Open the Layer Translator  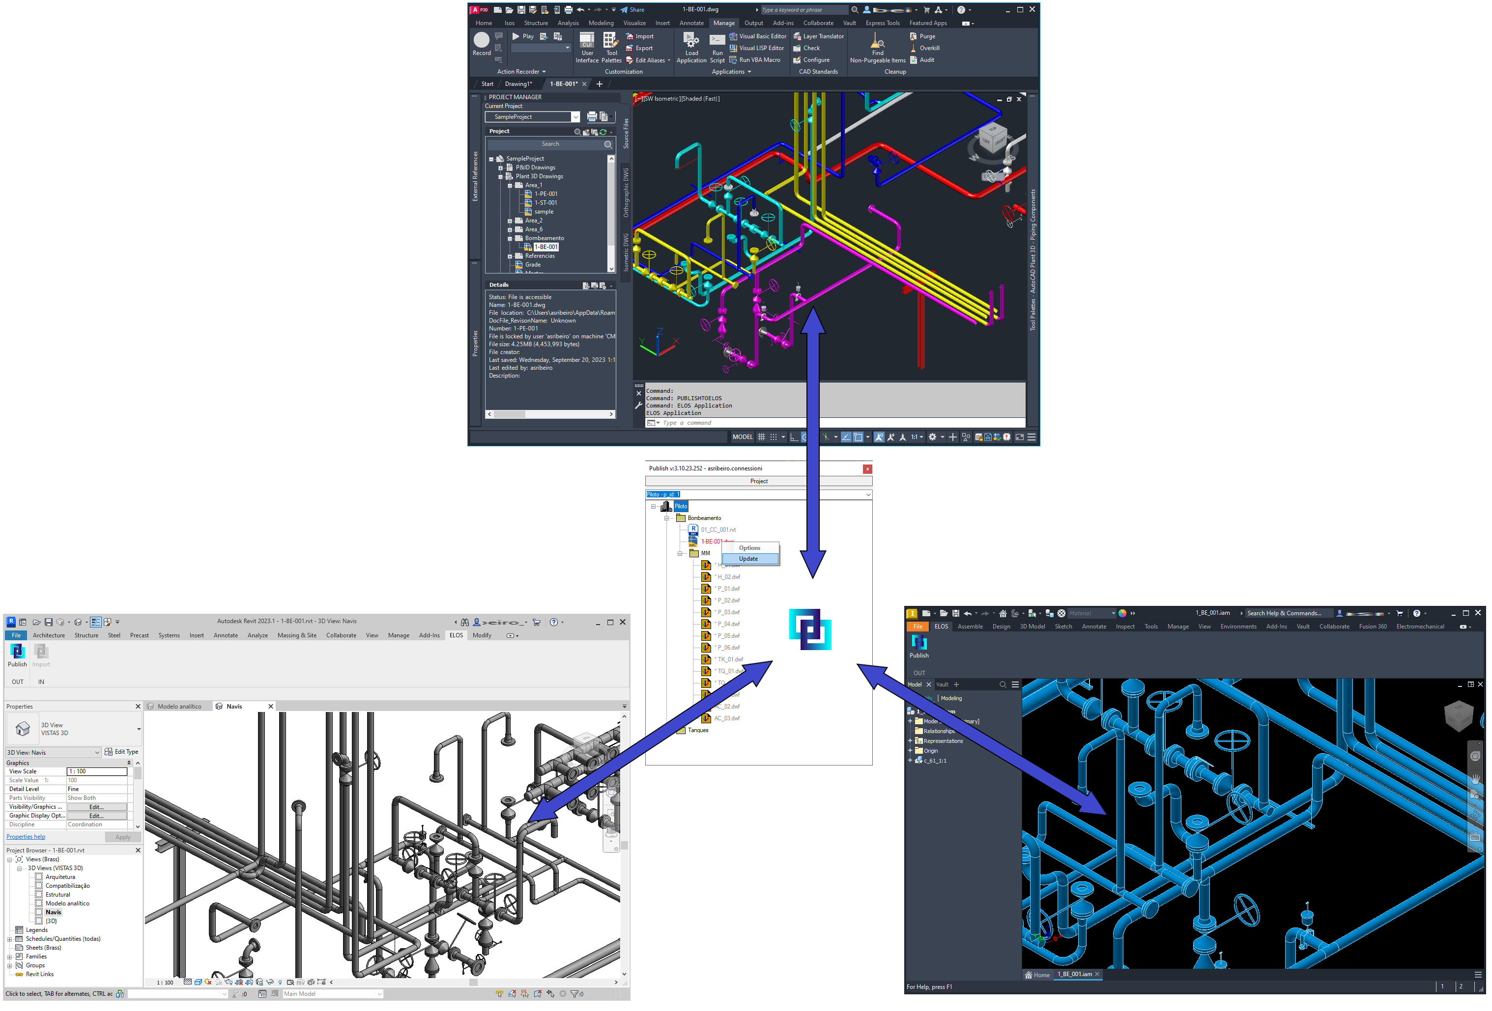(819, 36)
